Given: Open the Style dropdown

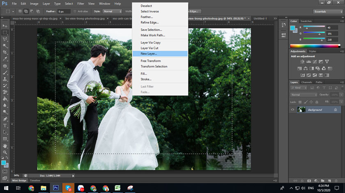Looking at the screenshot, I should pos(112,11).
